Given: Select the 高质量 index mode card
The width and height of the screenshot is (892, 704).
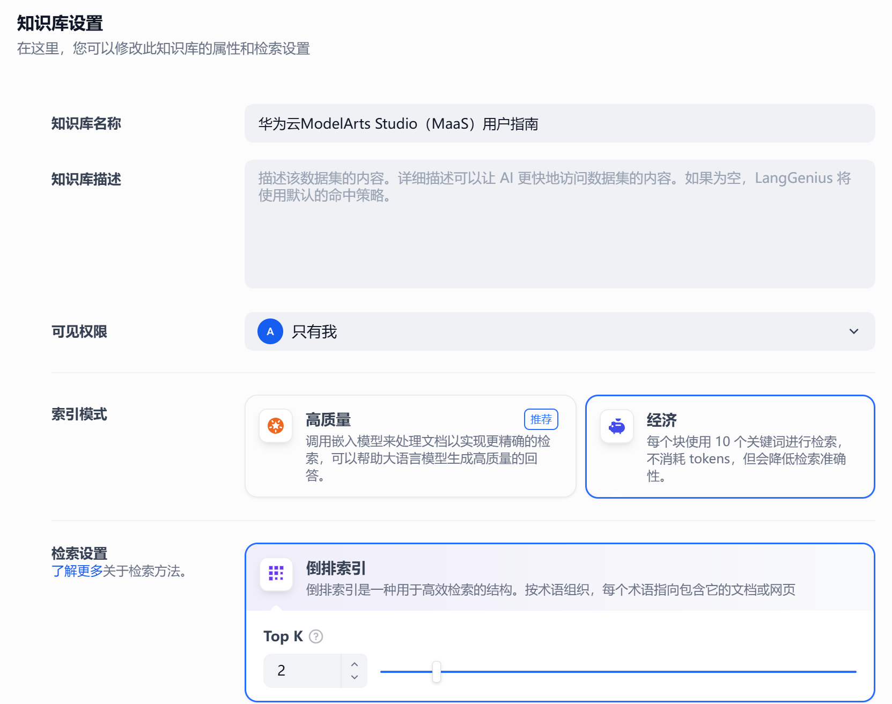Looking at the screenshot, I should 410,446.
